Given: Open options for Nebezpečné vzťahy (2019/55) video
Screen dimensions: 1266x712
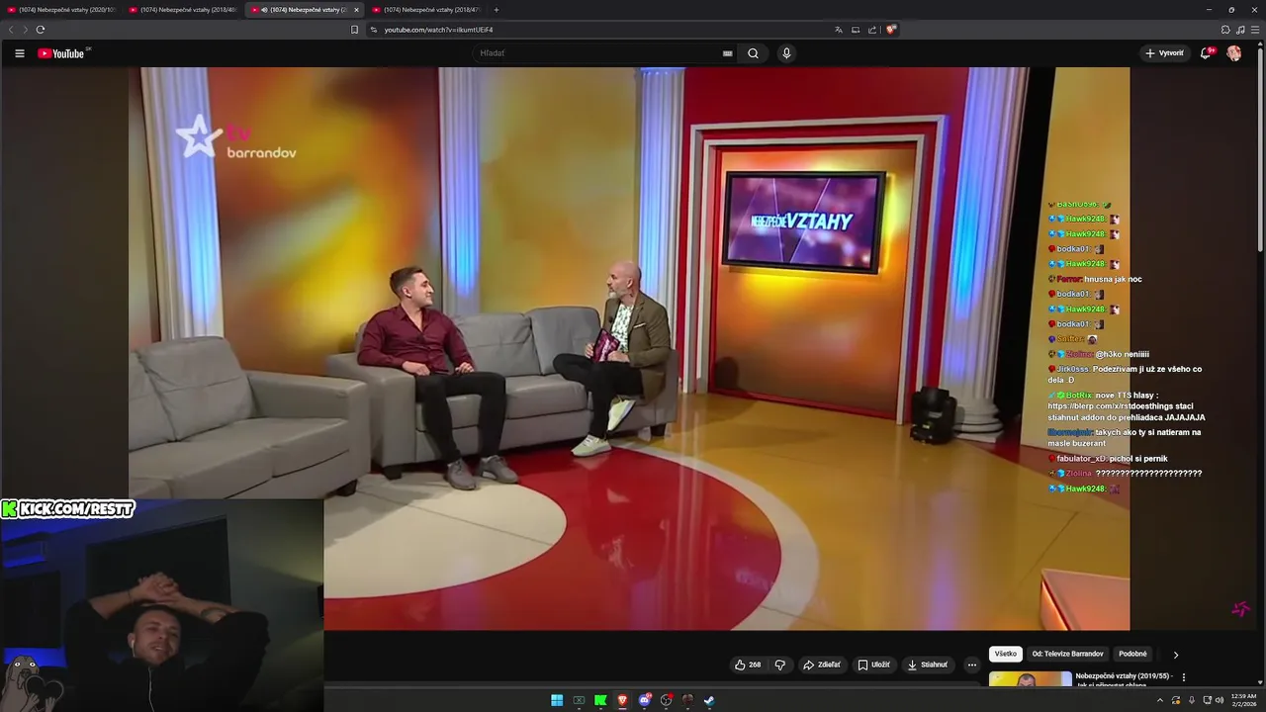Looking at the screenshot, I should 1184,677.
